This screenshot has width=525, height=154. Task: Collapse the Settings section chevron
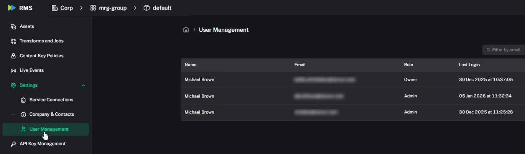pyautogui.click(x=83, y=85)
